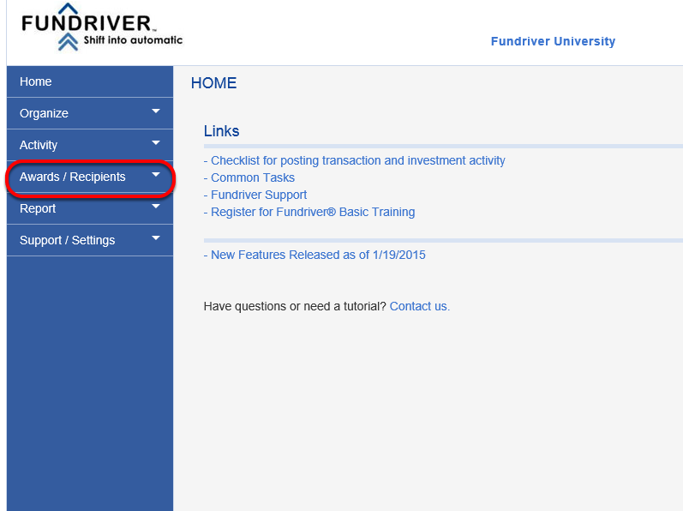Screen dimensions: 683x511
Task: Click the Links section heading
Action: pyautogui.click(x=221, y=131)
